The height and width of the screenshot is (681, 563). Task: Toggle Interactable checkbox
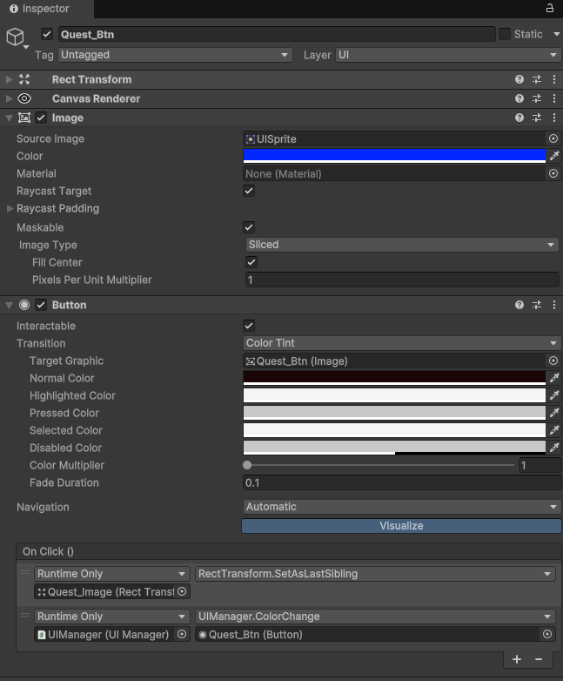click(249, 326)
